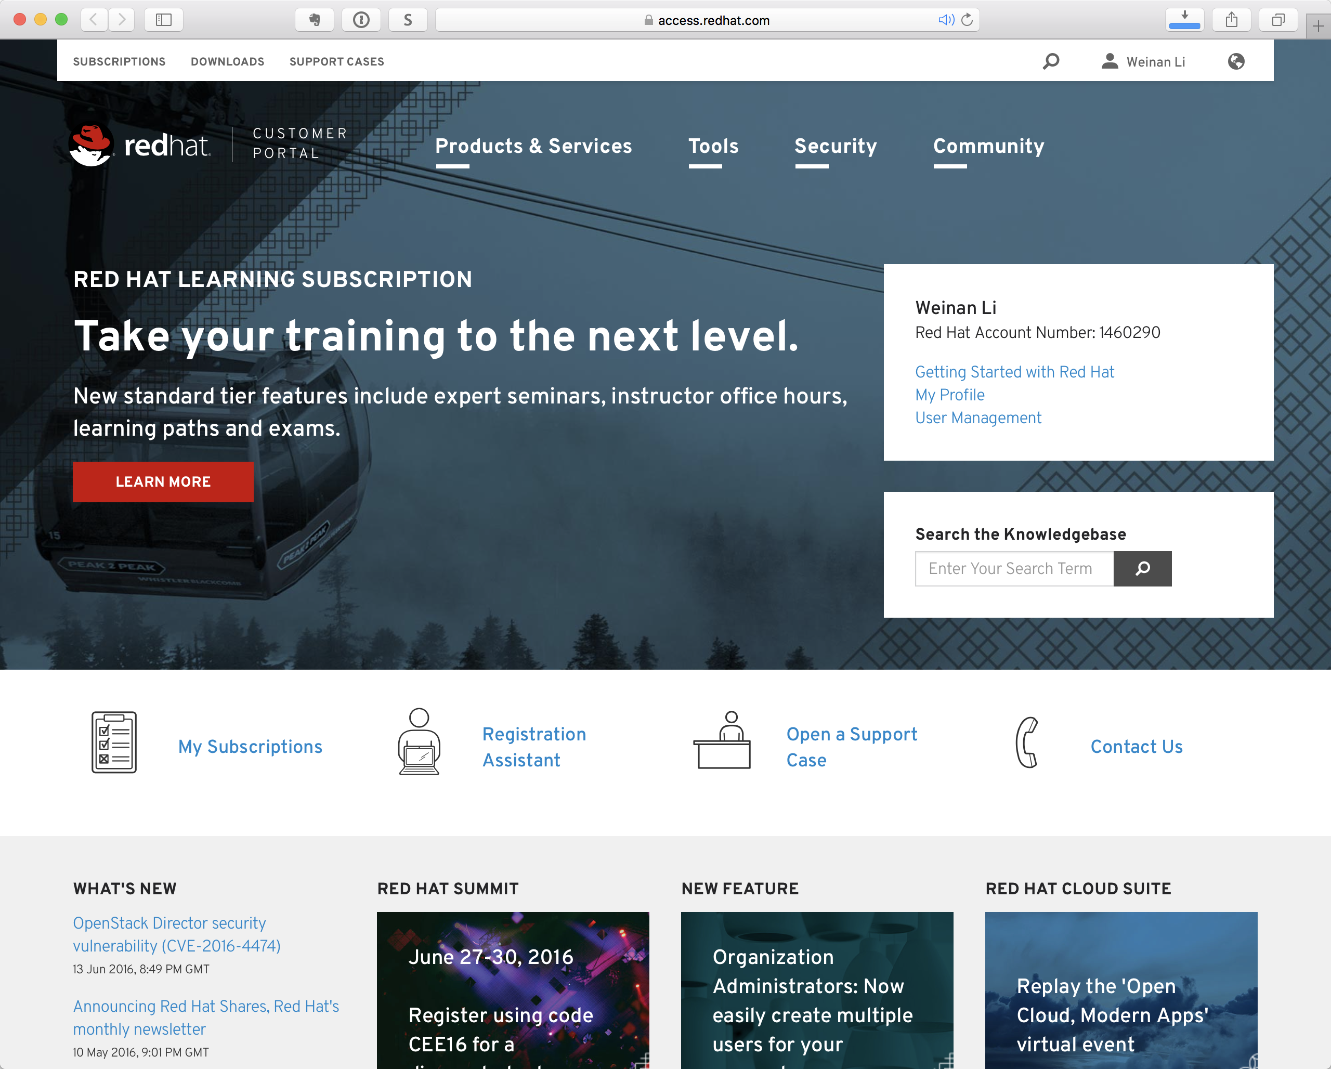1331x1069 pixels.
Task: Open SUPPORT CASES in top navigation
Action: click(336, 61)
